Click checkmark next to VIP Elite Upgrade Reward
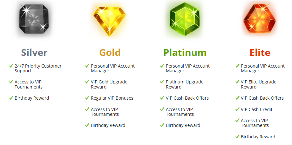This screenshot has height=145, width=292. pos(237,82)
